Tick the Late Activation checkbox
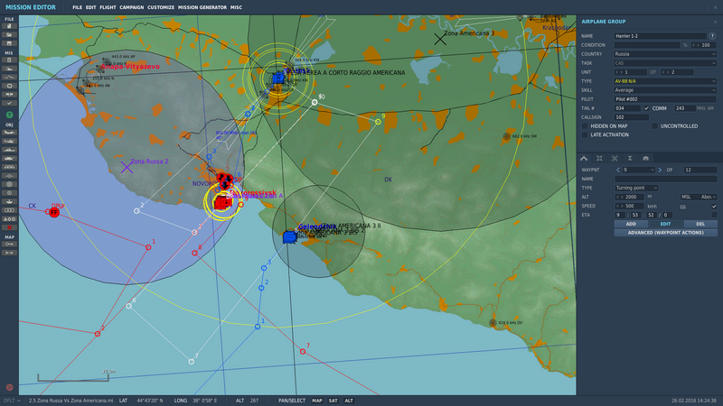Image resolution: width=723 pixels, height=406 pixels. pos(585,134)
